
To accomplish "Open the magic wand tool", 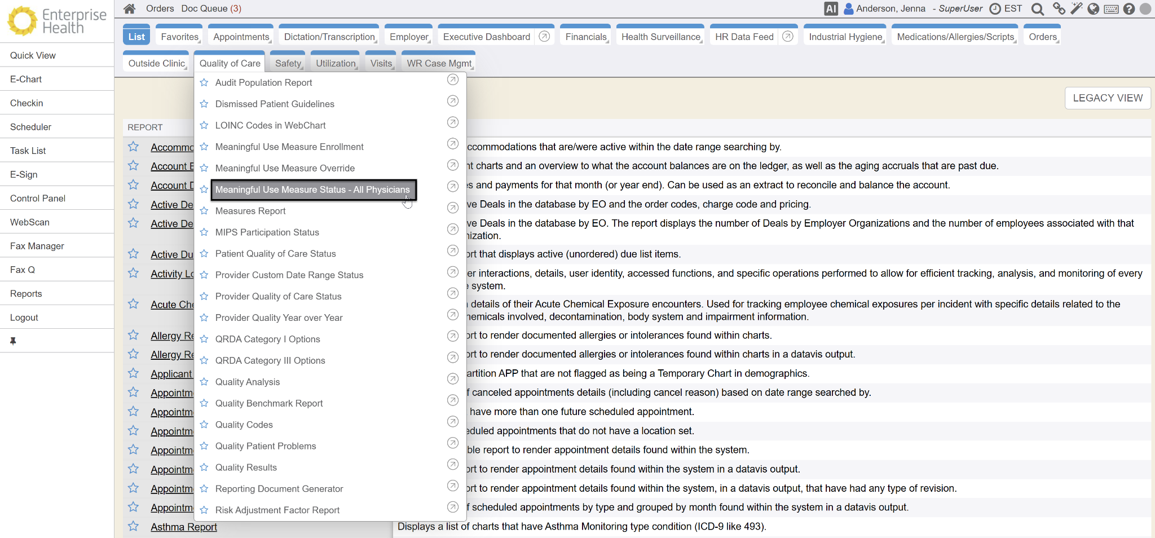I will tap(1077, 8).
